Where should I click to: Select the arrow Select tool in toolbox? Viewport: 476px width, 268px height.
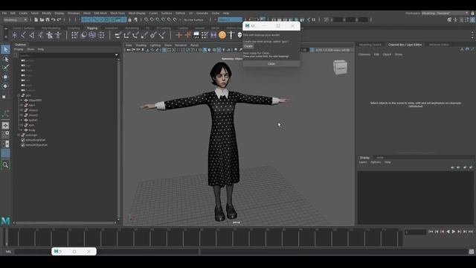tap(5, 49)
